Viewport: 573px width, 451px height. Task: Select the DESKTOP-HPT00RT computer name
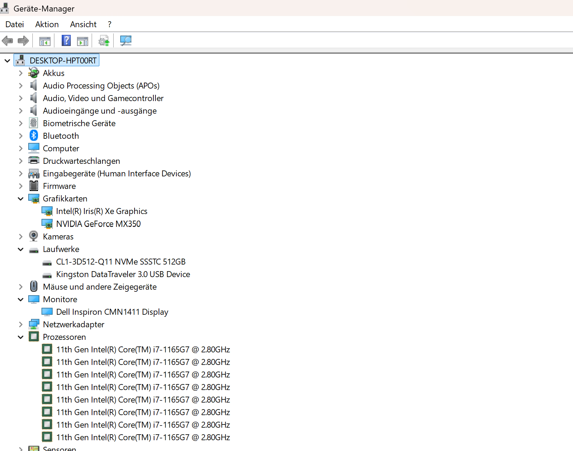tap(63, 61)
